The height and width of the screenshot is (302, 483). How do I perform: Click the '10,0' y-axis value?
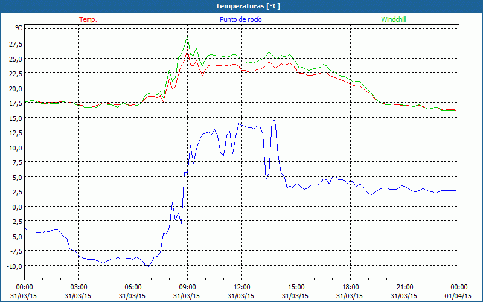coord(16,147)
